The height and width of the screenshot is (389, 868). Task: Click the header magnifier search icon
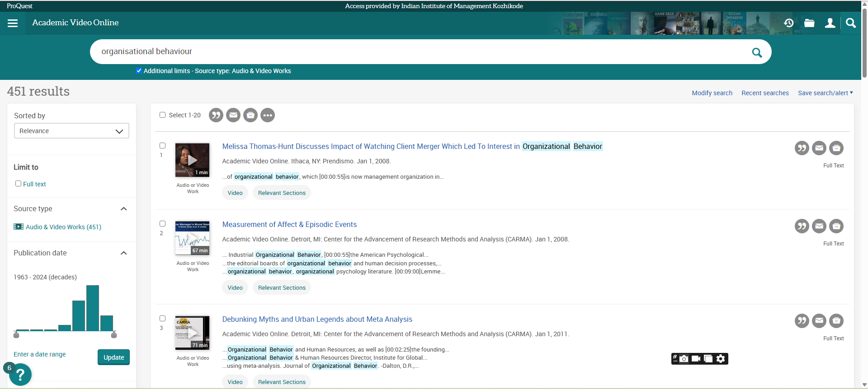850,23
